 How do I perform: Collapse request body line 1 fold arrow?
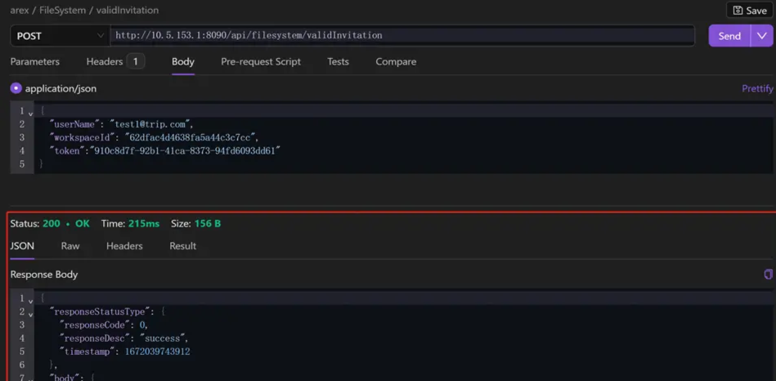pyautogui.click(x=31, y=113)
